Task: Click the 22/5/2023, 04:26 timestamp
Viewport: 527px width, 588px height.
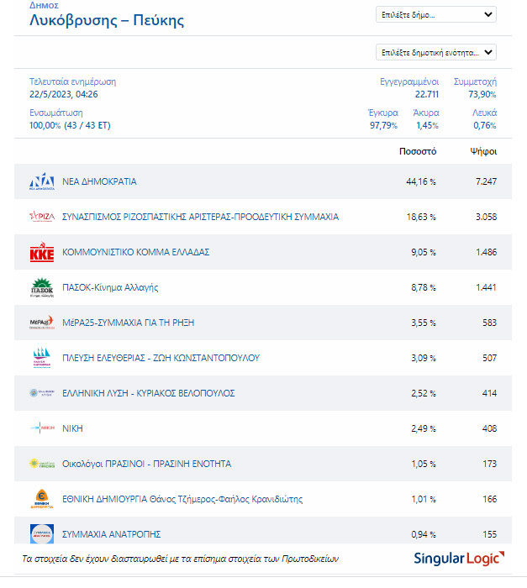Action: click(x=63, y=94)
